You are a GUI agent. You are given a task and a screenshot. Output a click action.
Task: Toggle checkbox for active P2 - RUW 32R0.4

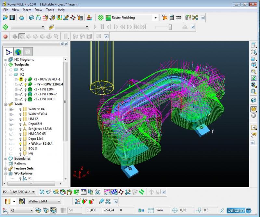pos(21,84)
